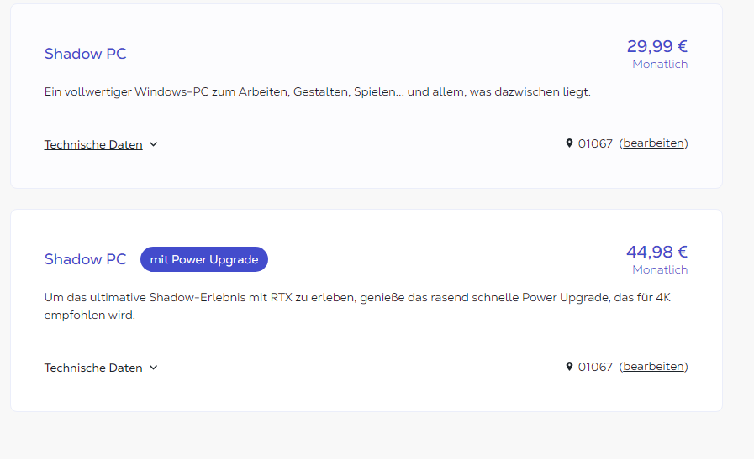Viewport: 754px width, 459px height.
Task: Click bearbeiten in the Power Upgrade card
Action: (x=653, y=367)
